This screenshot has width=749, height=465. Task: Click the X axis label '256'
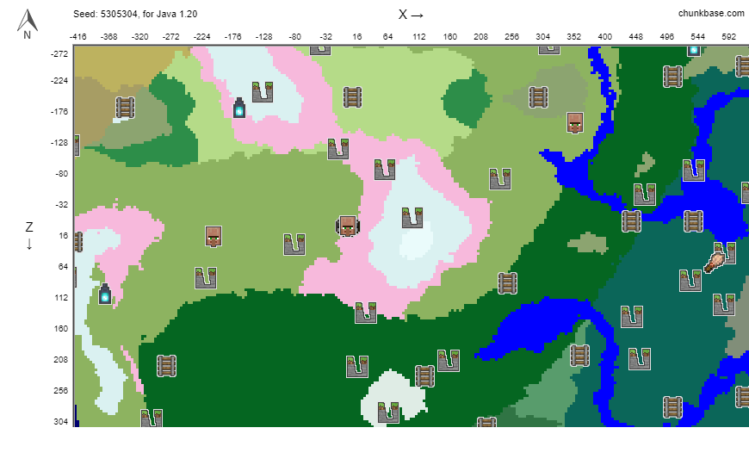pyautogui.click(x=511, y=37)
